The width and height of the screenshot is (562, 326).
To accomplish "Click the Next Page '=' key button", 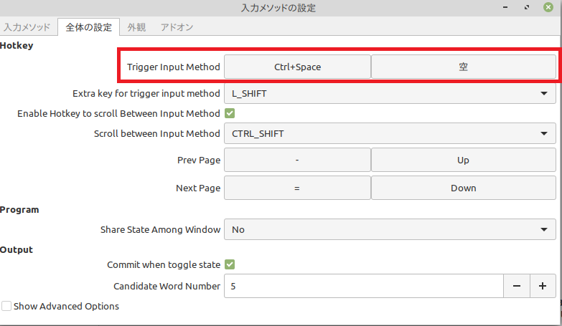I will [x=297, y=188].
